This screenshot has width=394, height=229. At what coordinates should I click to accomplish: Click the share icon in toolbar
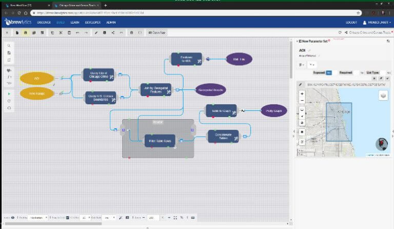(x=113, y=33)
